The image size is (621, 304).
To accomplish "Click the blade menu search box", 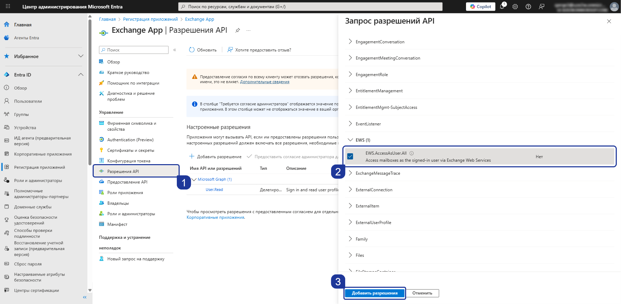I will tap(134, 50).
